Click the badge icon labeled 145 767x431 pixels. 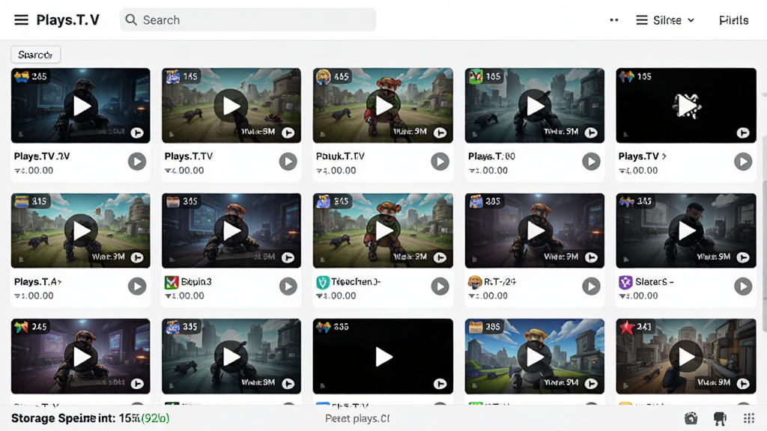click(x=173, y=77)
